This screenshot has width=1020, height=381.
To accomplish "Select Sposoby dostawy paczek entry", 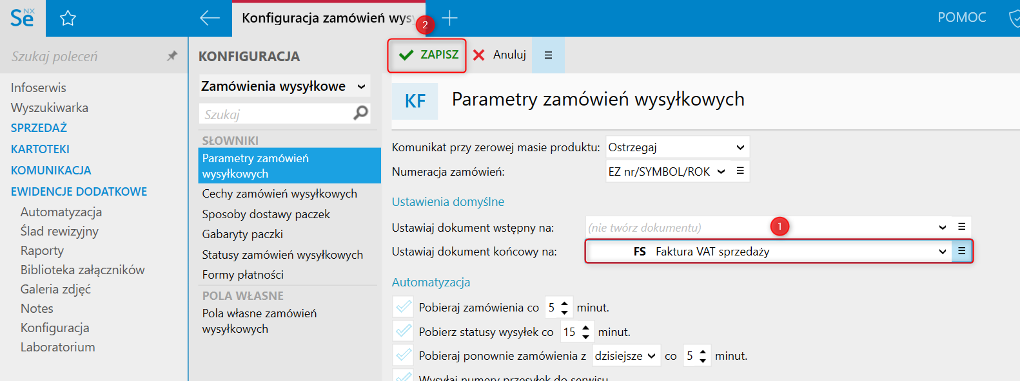I will pos(266,214).
